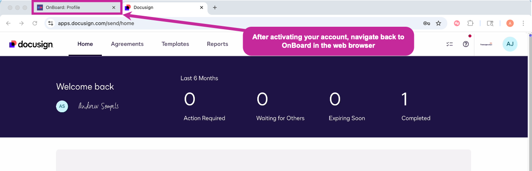The image size is (532, 171).
Task: Open the saved passwords key icon
Action: click(426, 24)
